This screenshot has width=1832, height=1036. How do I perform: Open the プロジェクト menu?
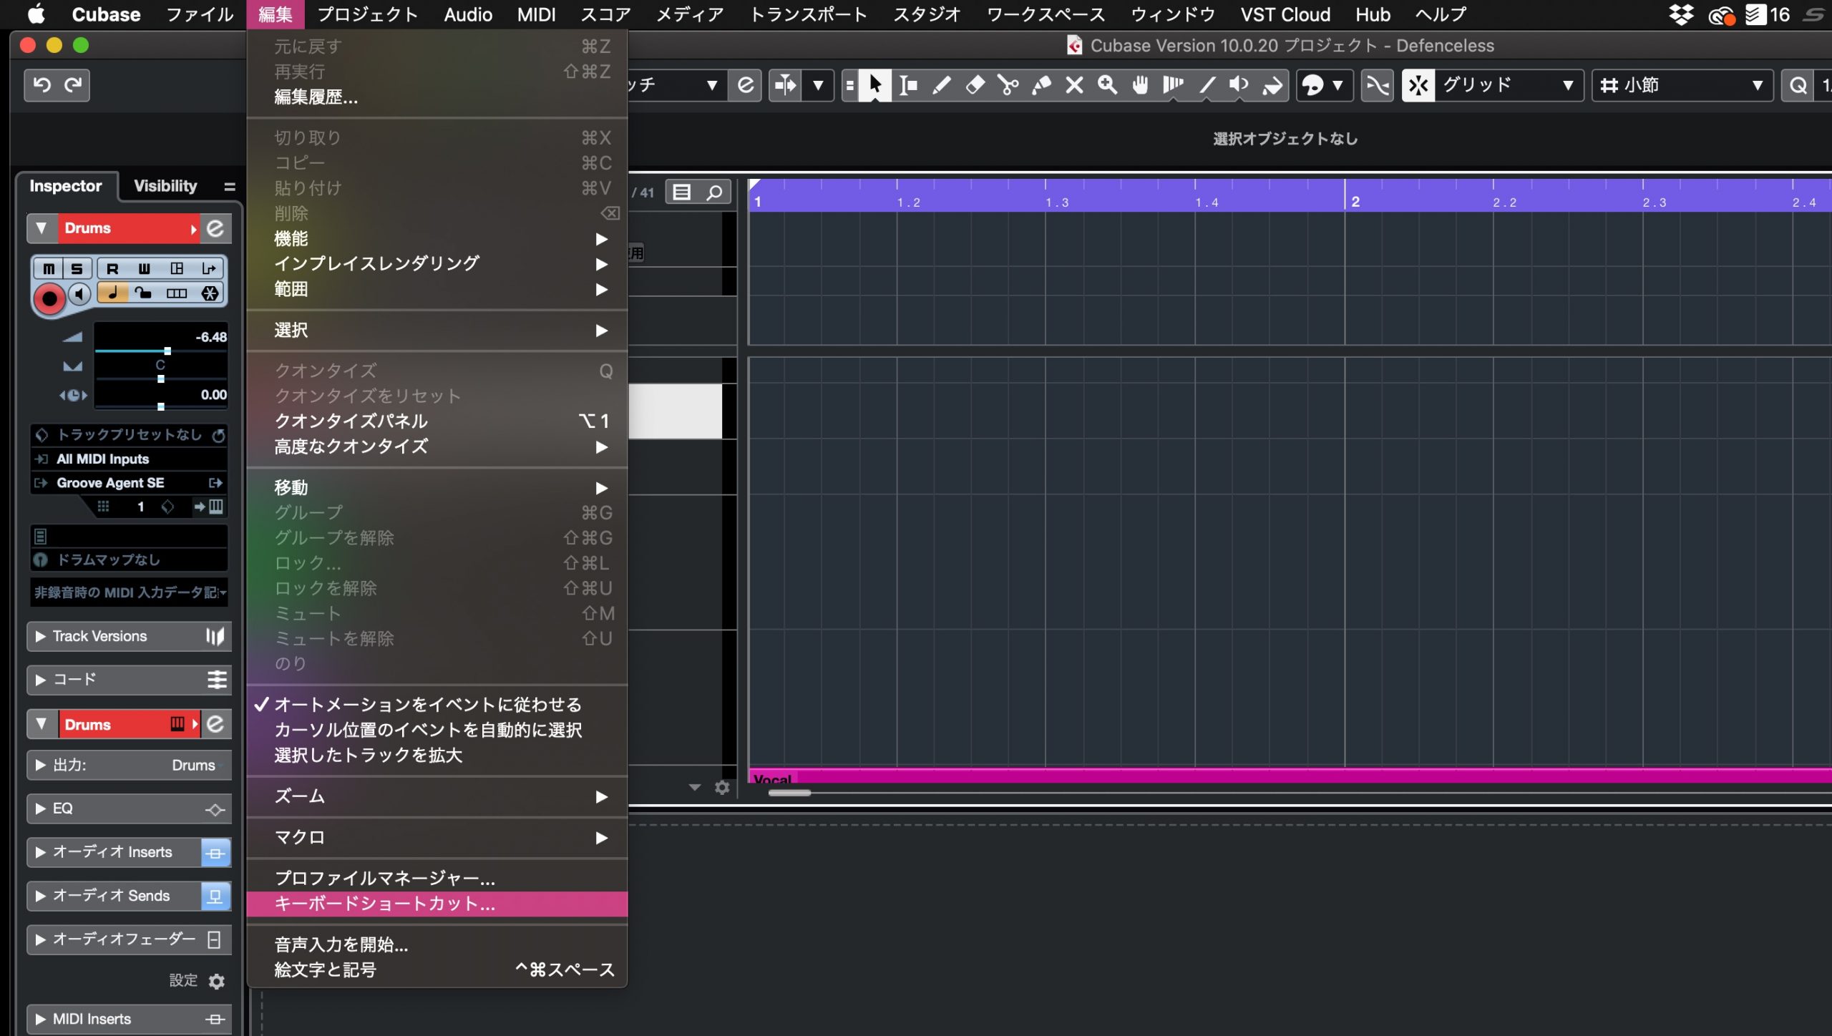367,14
